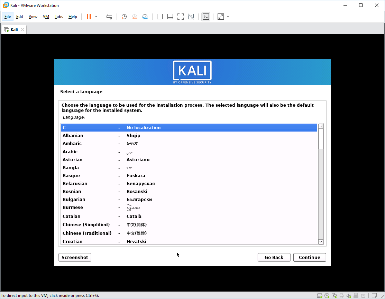Click printer status icon
Screen dimensions: 385x299
(341, 296)
